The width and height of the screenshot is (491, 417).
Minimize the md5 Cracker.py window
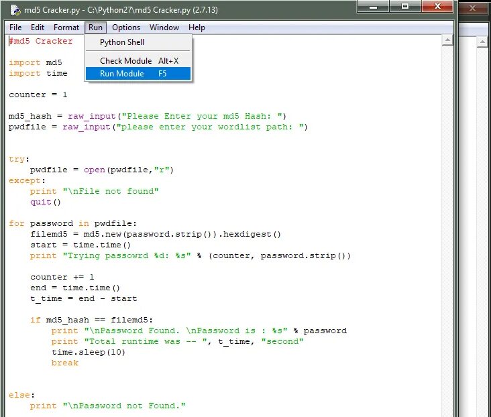[x=373, y=6]
